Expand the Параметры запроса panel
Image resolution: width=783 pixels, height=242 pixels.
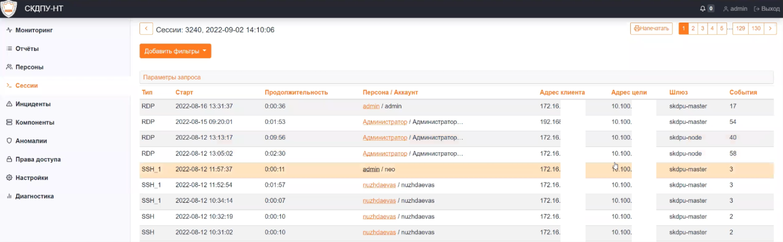[172, 77]
